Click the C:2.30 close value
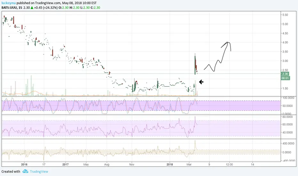Viewport: 298px width, 176px height. pos(95,8)
